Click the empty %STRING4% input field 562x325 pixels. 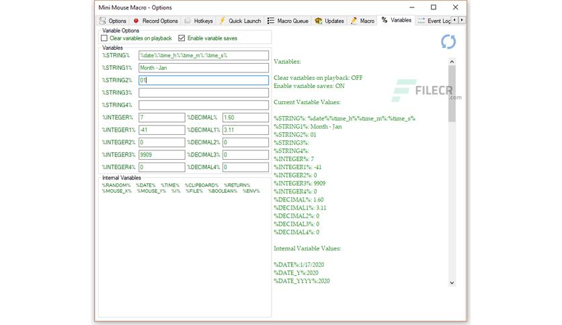[204, 105]
